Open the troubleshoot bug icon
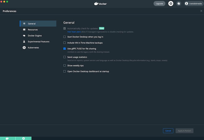This screenshot has width=204, height=140. 179,3
